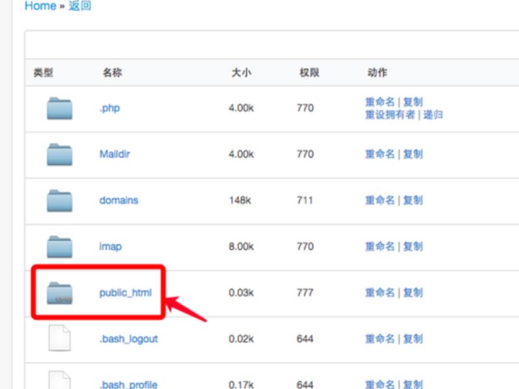
Task: Copy the domains folder via 复制
Action: [413, 200]
